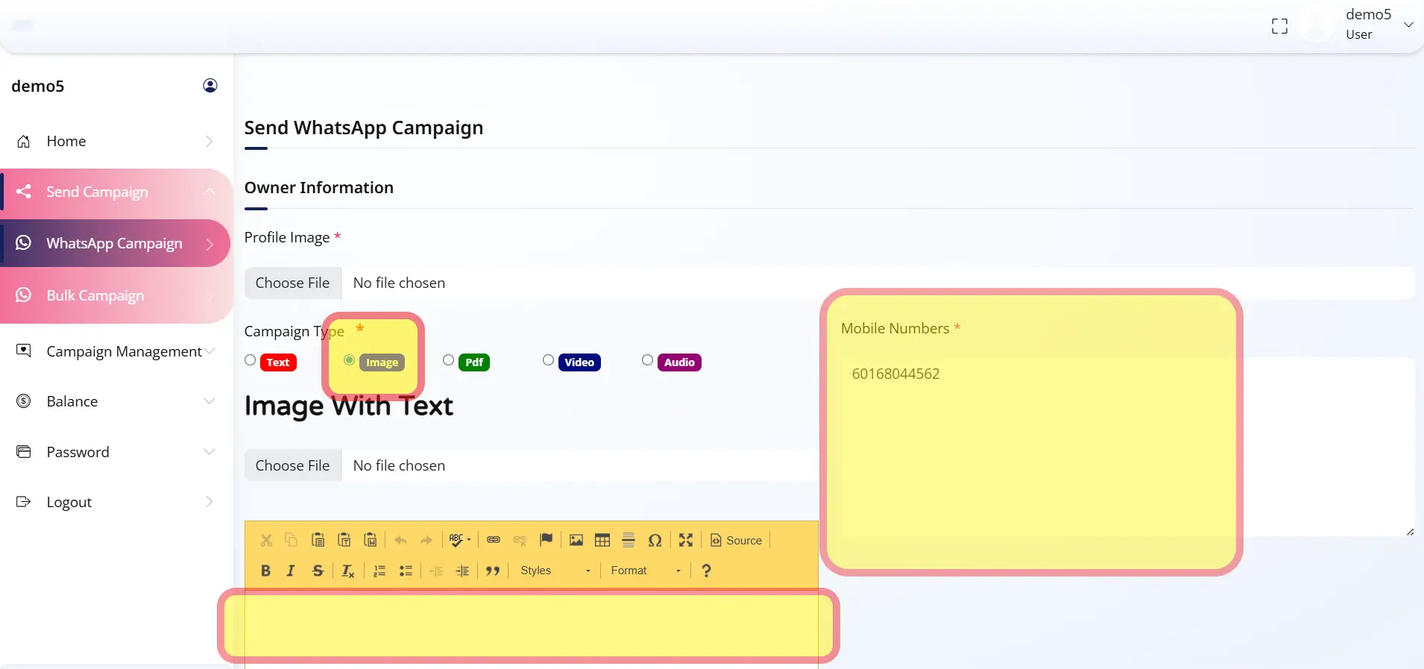1424x669 pixels.
Task: Open Bulk Campaign in the sidebar
Action: 115,295
